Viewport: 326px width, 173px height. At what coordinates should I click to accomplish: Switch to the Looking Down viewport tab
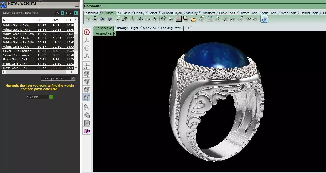(x=171, y=28)
